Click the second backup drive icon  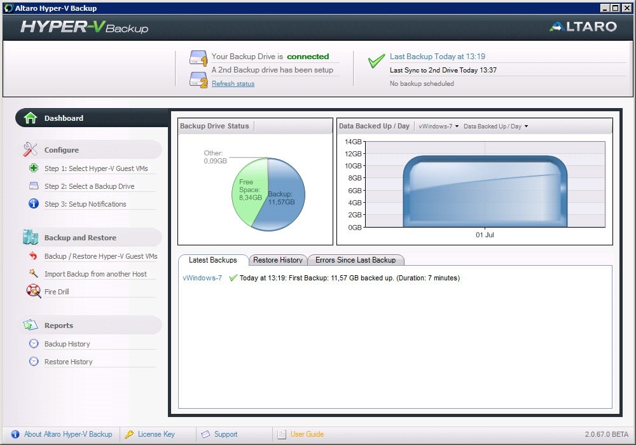(198, 79)
